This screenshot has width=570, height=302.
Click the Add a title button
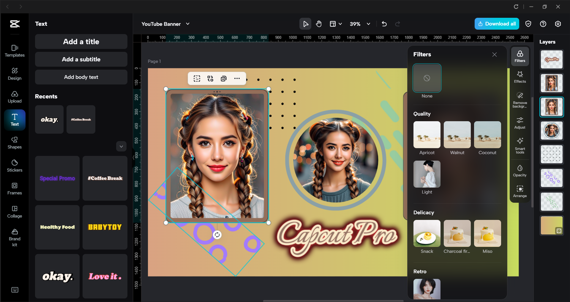pyautogui.click(x=81, y=41)
